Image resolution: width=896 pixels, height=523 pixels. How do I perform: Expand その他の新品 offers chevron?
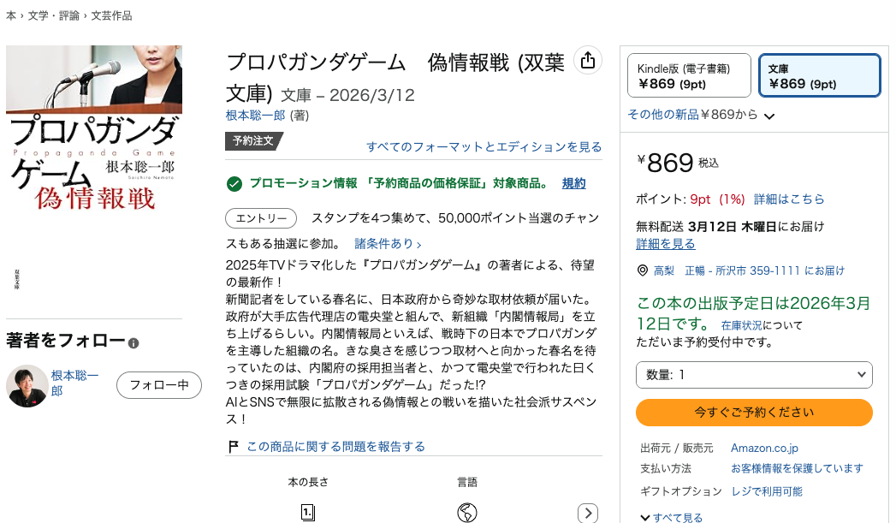[768, 116]
